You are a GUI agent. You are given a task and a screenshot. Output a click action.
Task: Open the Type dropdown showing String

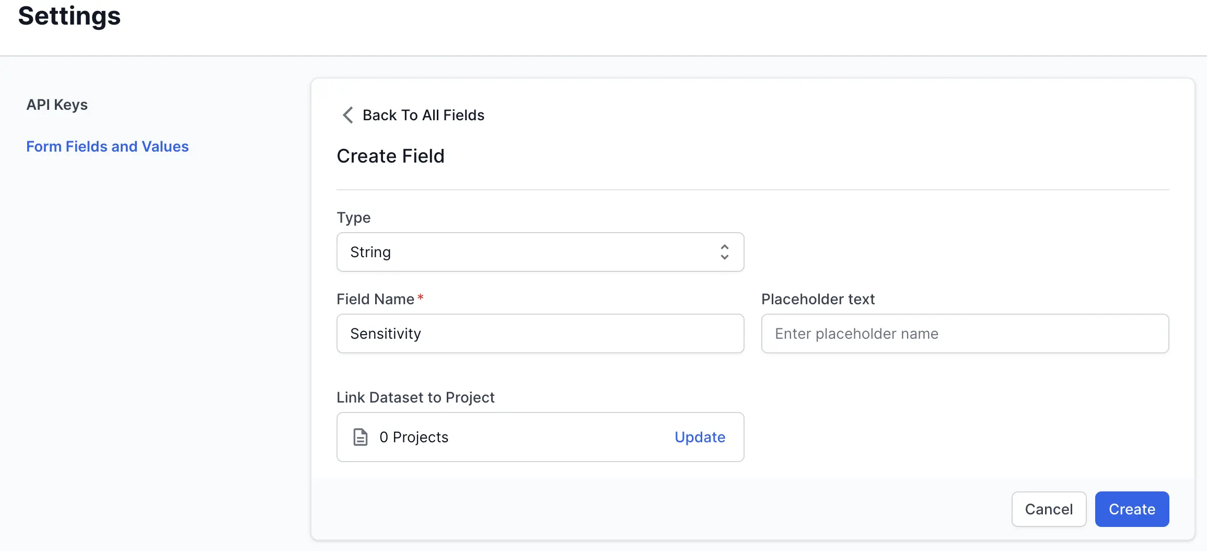[540, 252]
